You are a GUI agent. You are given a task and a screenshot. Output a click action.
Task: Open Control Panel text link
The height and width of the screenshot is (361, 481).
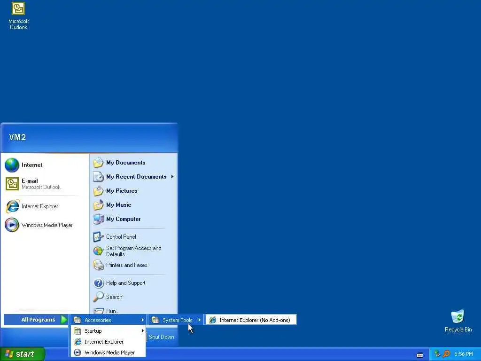coord(121,237)
